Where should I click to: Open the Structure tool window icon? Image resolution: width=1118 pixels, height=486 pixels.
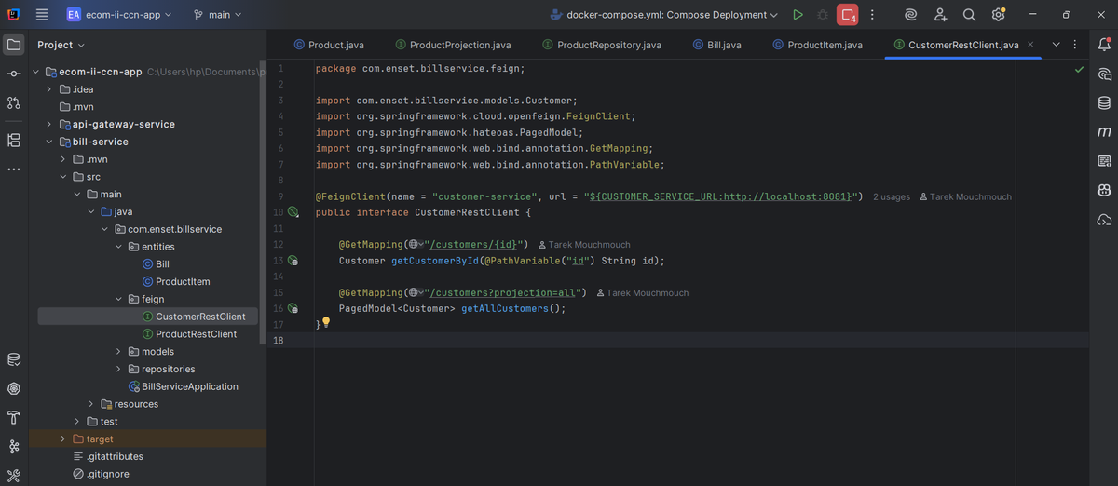pyautogui.click(x=14, y=140)
